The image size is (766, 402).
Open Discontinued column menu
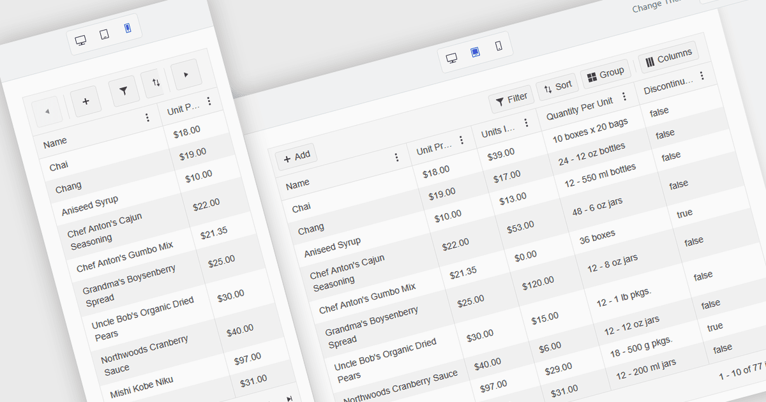coord(702,76)
